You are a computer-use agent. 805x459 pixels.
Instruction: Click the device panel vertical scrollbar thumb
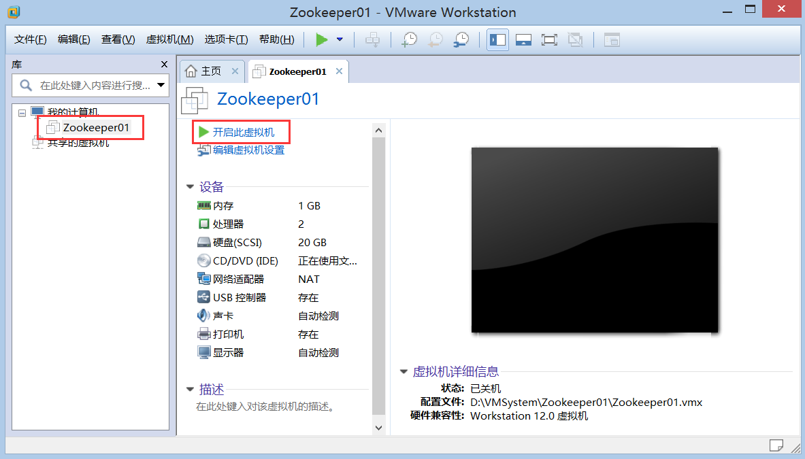coord(379,276)
